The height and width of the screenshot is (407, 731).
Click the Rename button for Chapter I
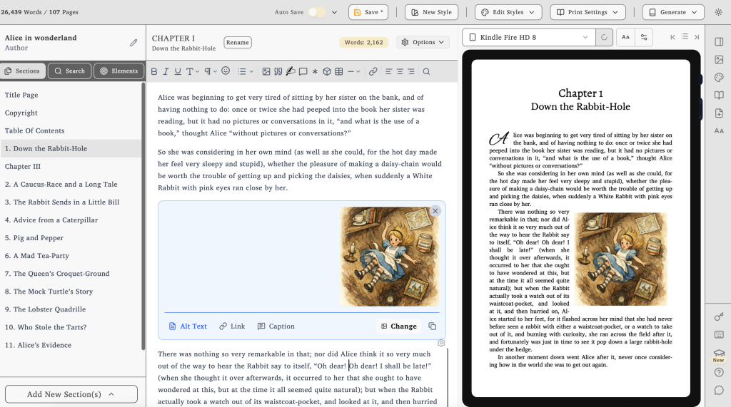[238, 42]
